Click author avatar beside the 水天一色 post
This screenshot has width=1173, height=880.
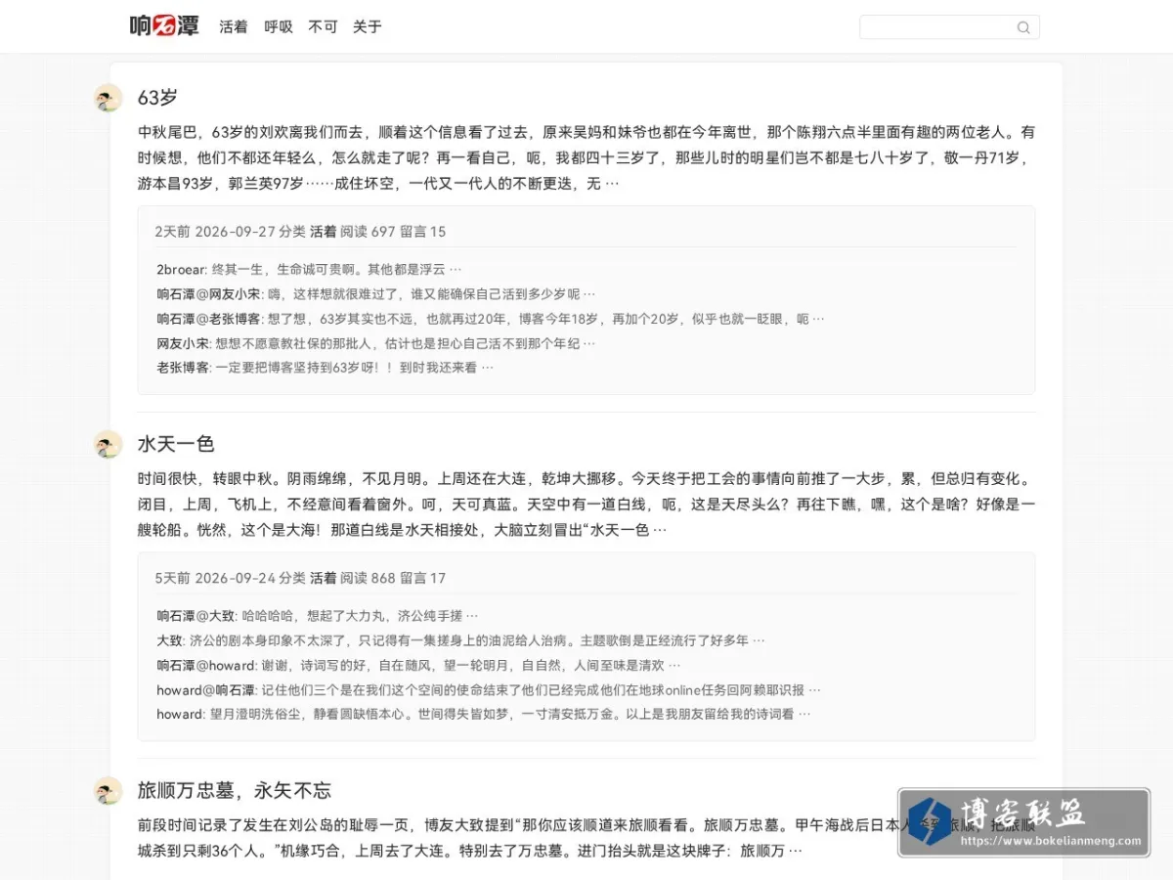coord(108,444)
